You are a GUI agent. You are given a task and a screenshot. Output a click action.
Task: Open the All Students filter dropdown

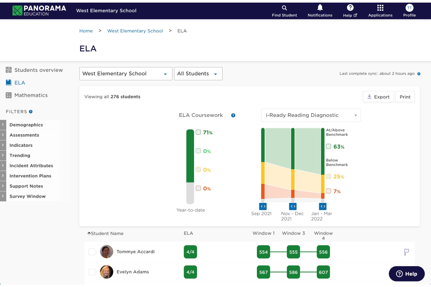tap(198, 74)
